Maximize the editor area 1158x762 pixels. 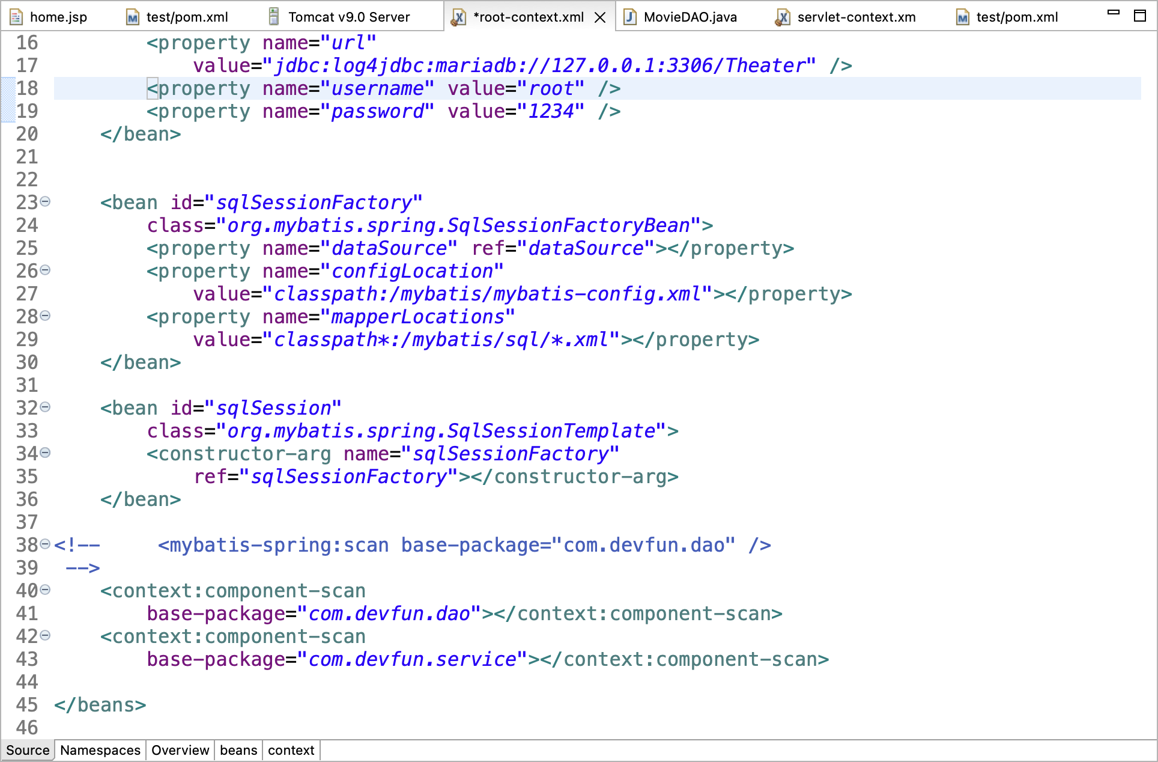[1139, 16]
